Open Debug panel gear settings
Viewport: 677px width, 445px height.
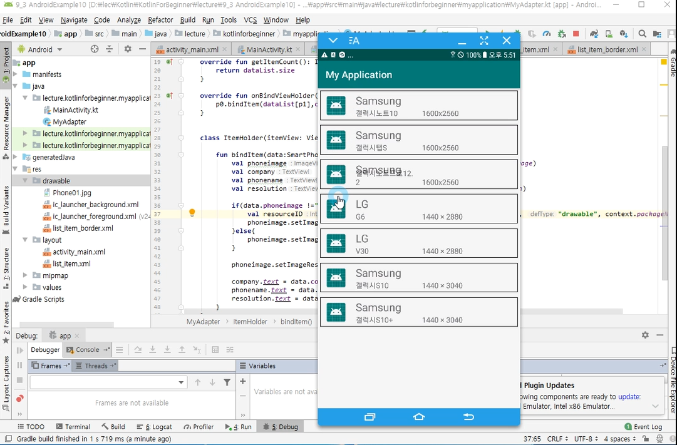[645, 335]
